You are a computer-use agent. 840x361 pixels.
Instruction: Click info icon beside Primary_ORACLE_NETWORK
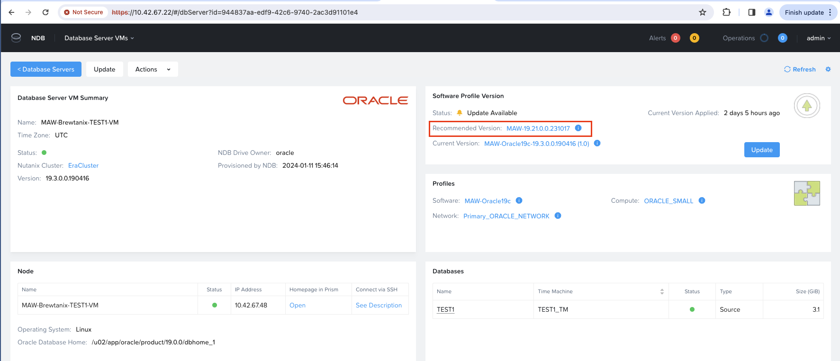pos(558,216)
